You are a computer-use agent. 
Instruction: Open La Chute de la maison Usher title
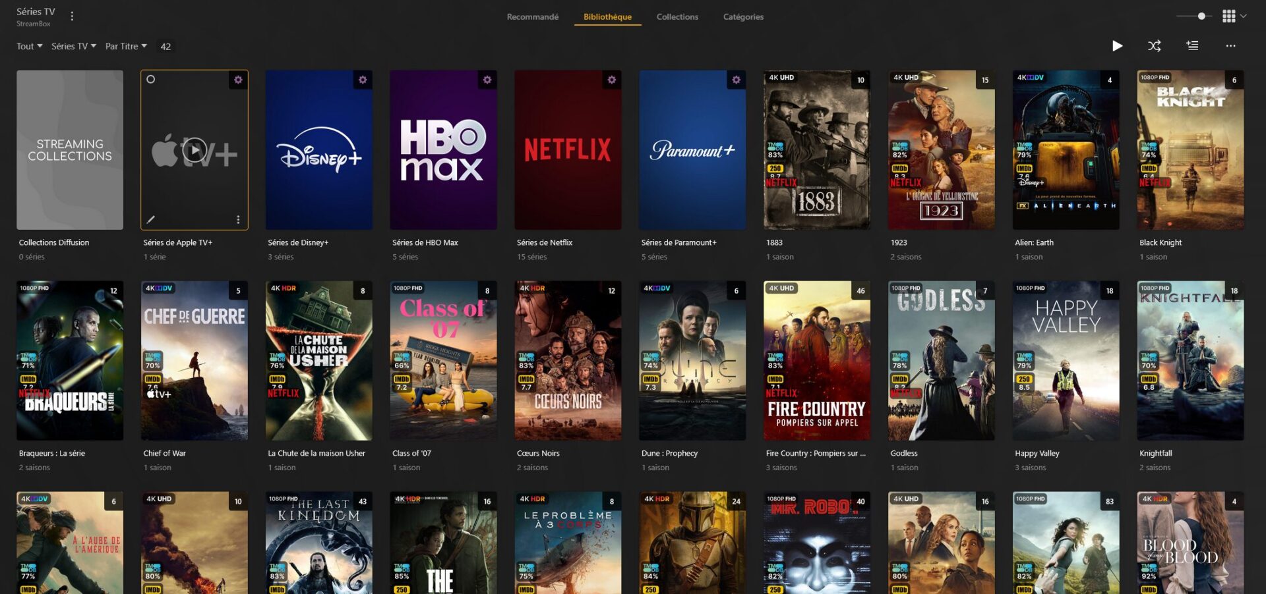pyautogui.click(x=316, y=453)
